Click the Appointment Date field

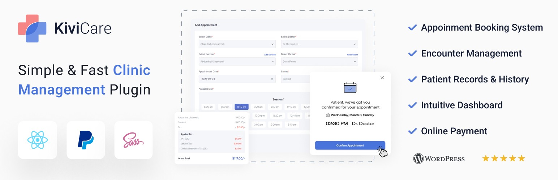pyautogui.click(x=237, y=79)
